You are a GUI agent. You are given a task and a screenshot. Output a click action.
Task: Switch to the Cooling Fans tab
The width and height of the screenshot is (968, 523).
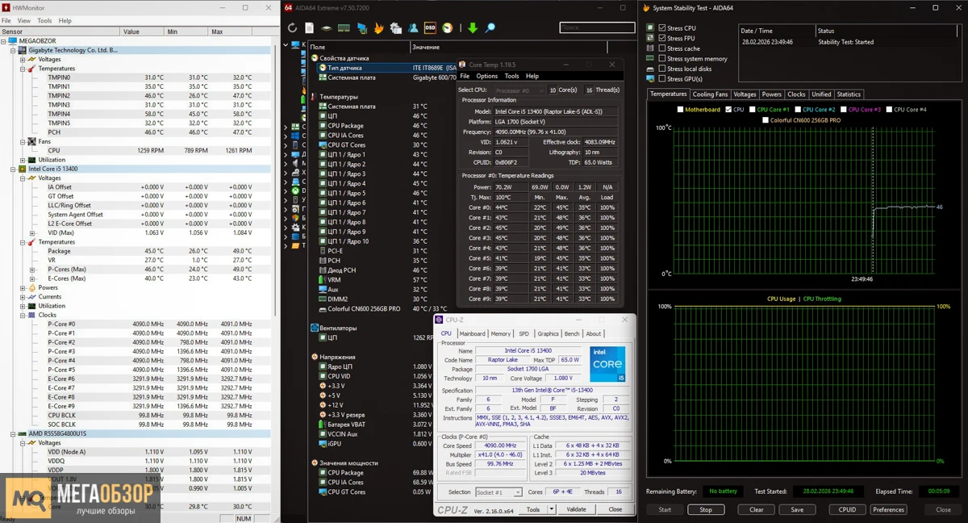(710, 94)
